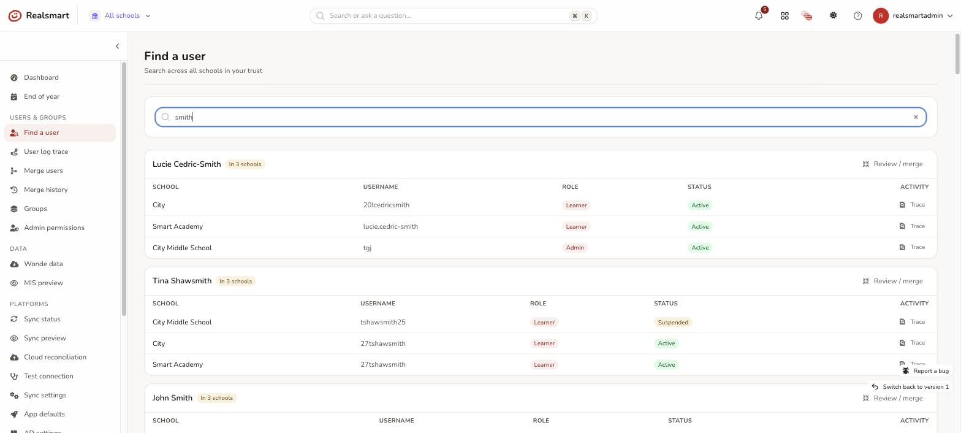
Task: Go to Dashboard
Action: pyautogui.click(x=59, y=77)
